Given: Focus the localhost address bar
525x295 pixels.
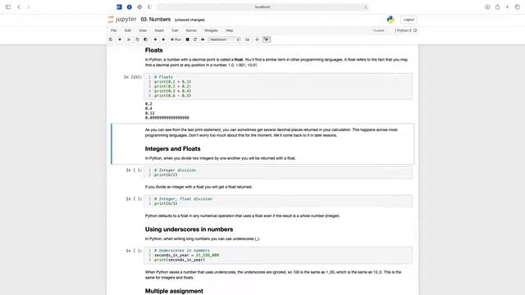Looking at the screenshot, I should point(262,7).
